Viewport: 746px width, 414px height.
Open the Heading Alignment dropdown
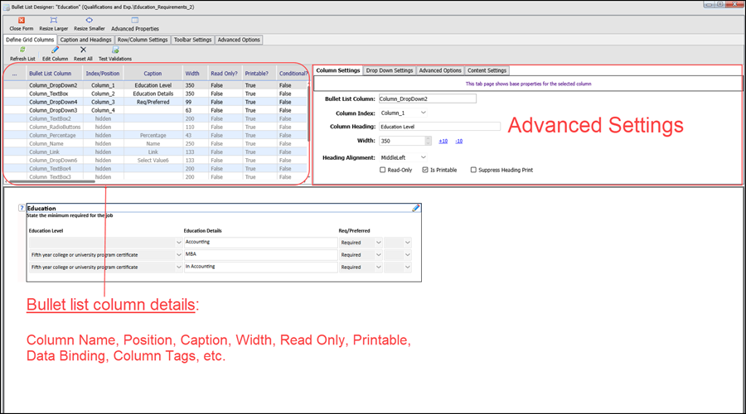pyautogui.click(x=423, y=157)
